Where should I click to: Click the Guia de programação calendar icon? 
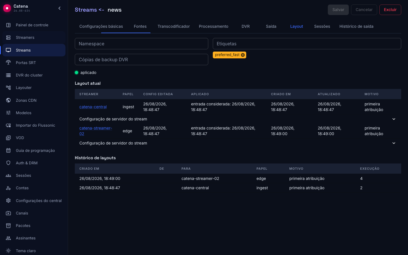tap(8, 150)
